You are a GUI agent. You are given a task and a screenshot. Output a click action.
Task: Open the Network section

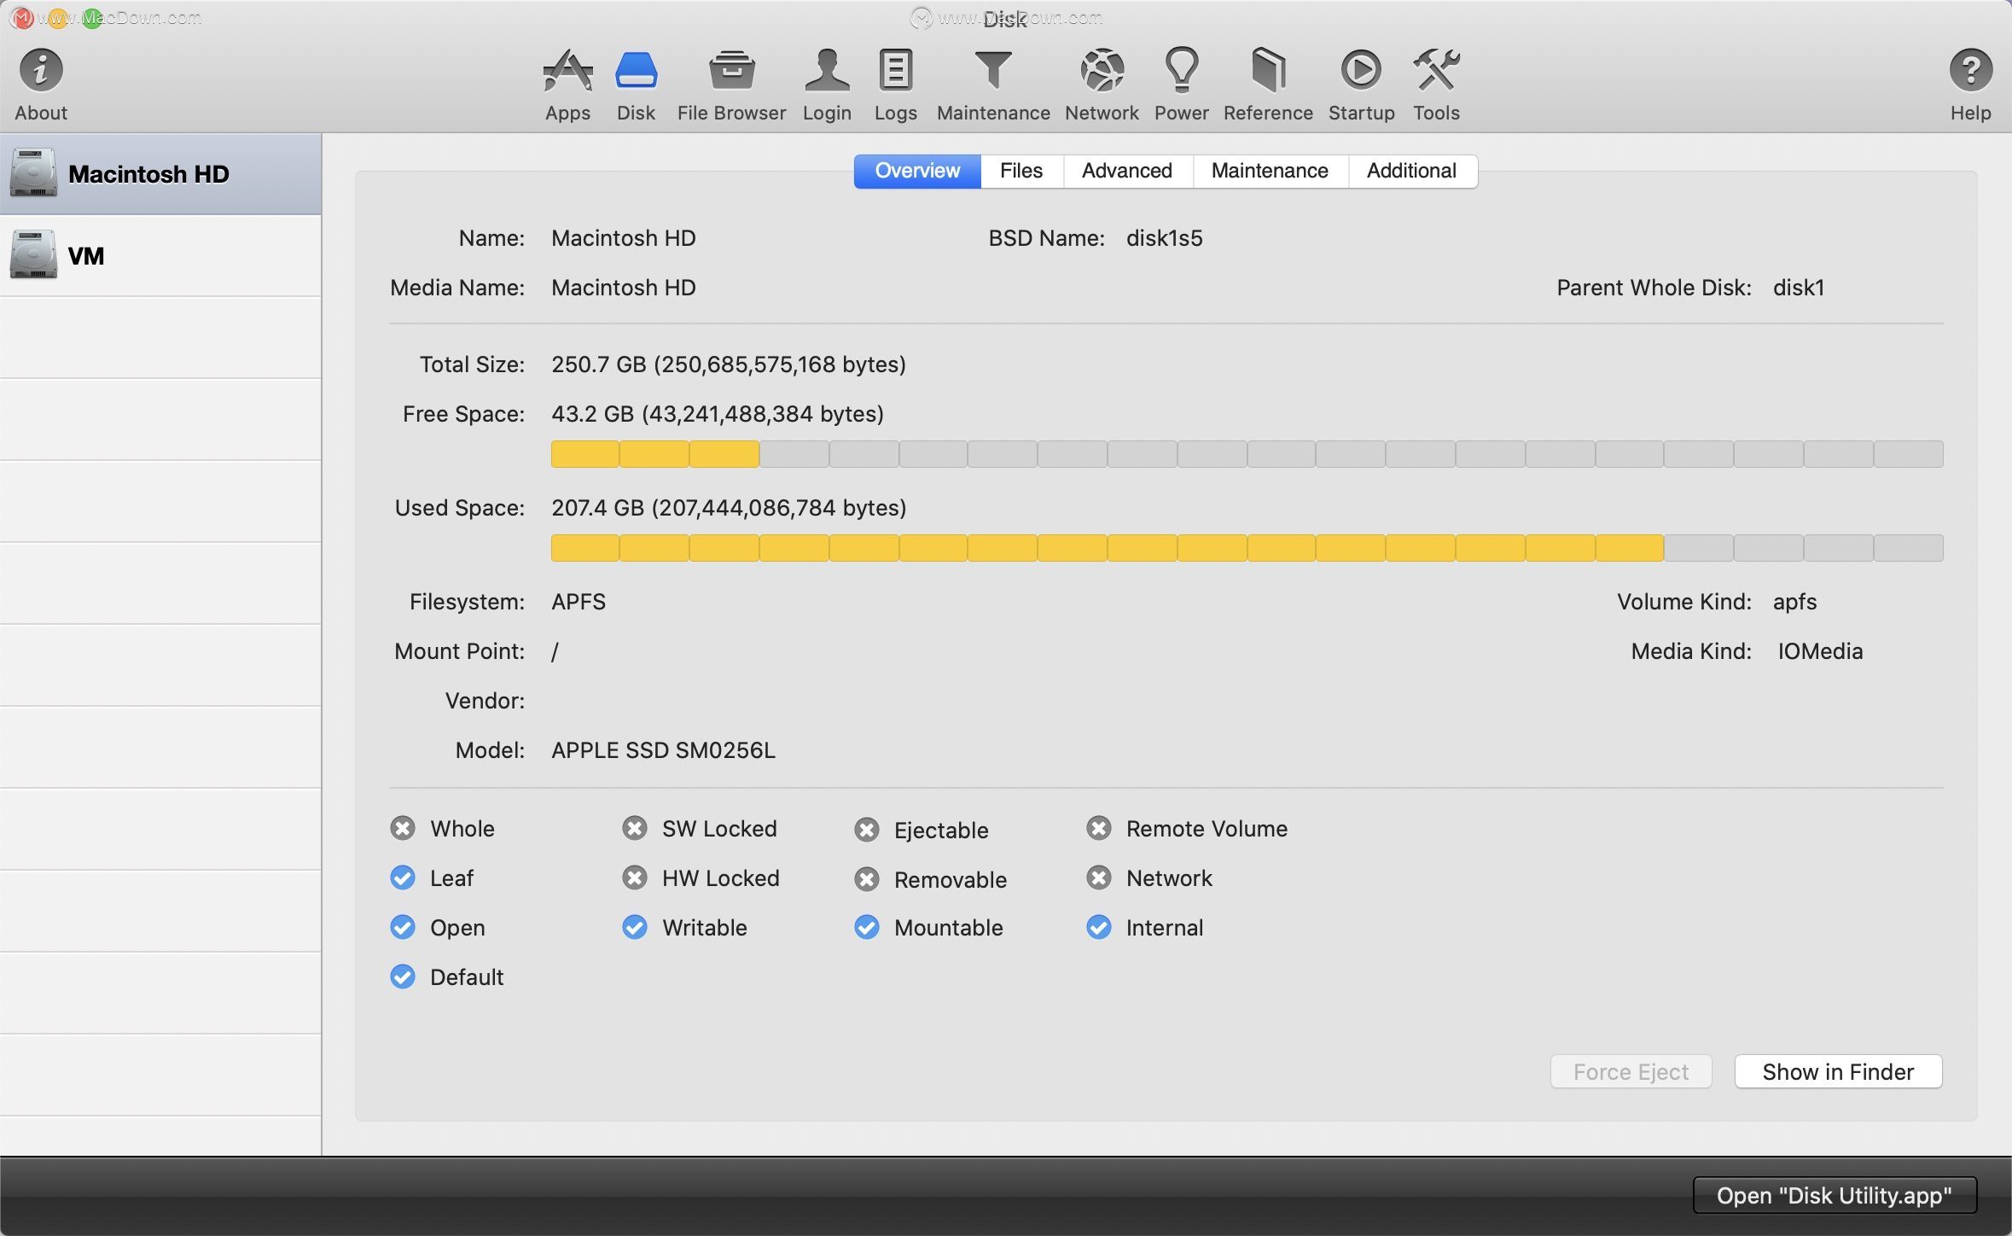pos(1102,84)
